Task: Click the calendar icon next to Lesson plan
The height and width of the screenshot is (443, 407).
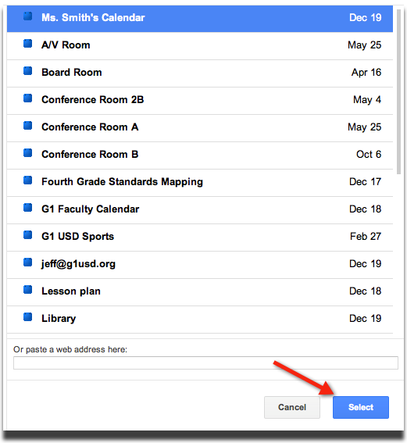Action: click(x=27, y=290)
